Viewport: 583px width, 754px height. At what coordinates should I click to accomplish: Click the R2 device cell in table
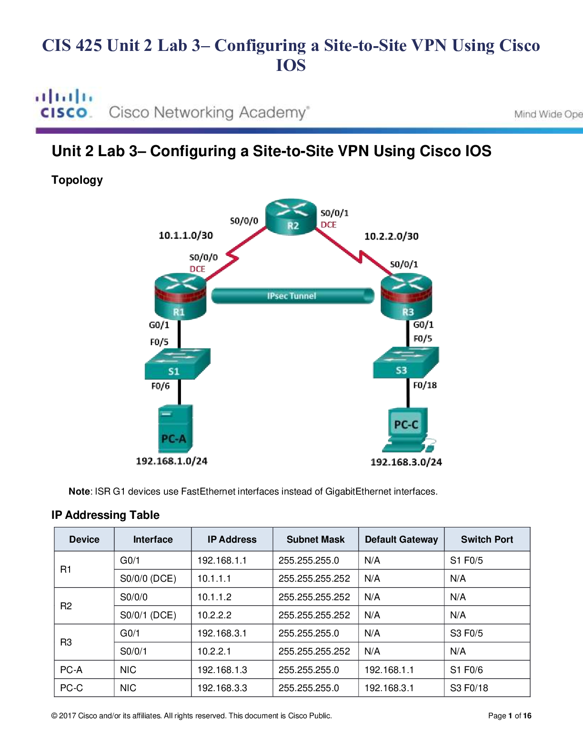coord(84,606)
